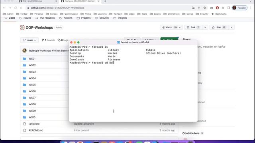Open the starred Bookmarks item
Image resolution: width=255 pixels, height=143 pixels.
219,14
